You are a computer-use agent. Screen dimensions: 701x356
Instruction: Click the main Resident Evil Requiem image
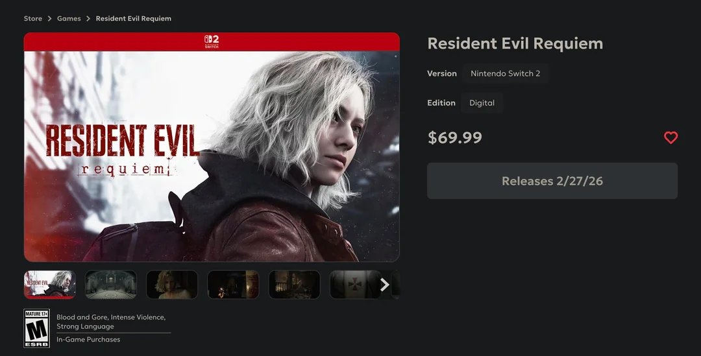[212, 156]
